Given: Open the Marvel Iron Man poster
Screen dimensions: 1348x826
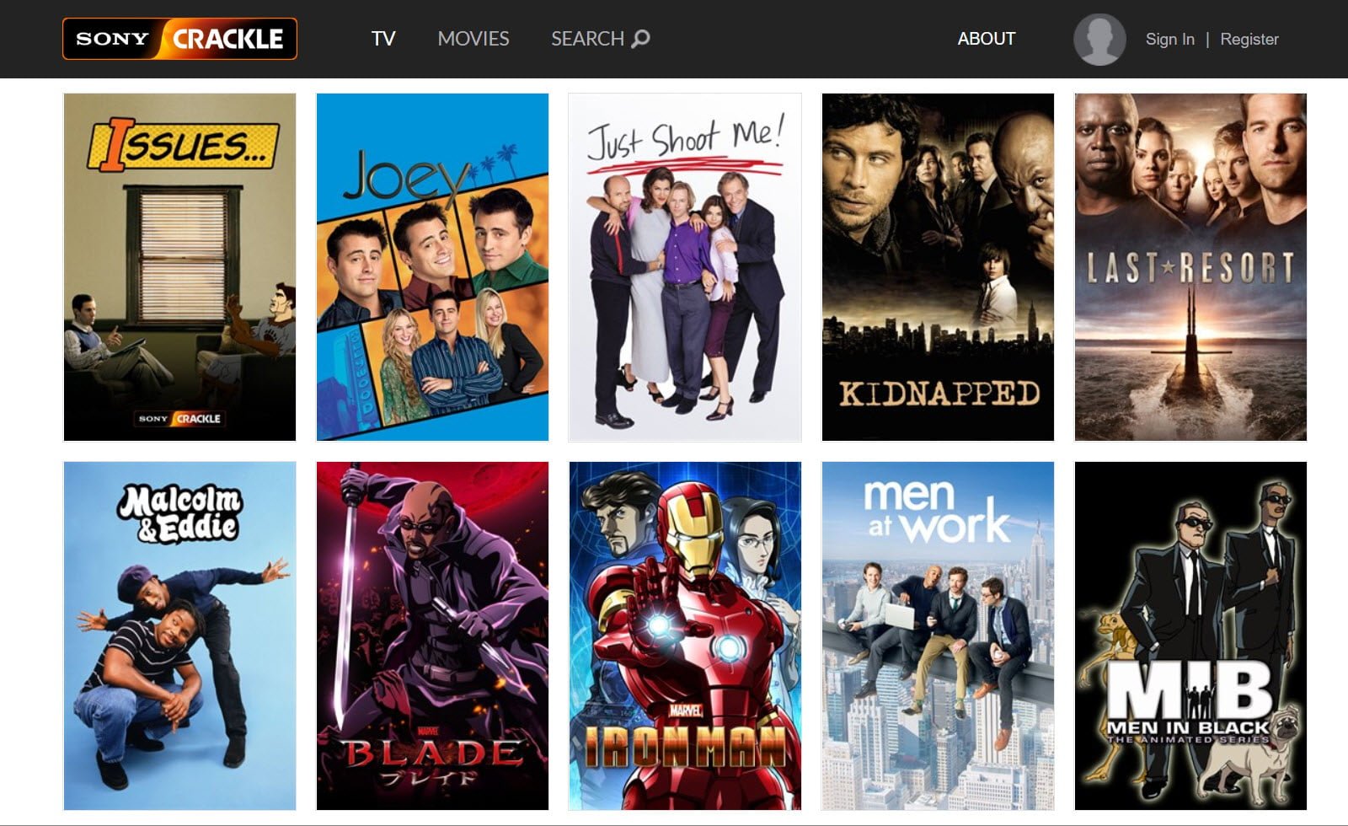Looking at the screenshot, I should point(685,636).
